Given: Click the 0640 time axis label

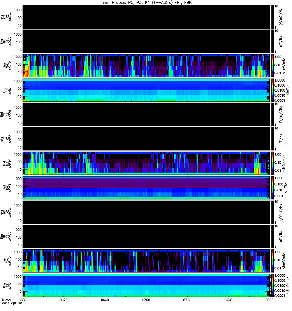Looking at the screenshot, I should 105,300.
